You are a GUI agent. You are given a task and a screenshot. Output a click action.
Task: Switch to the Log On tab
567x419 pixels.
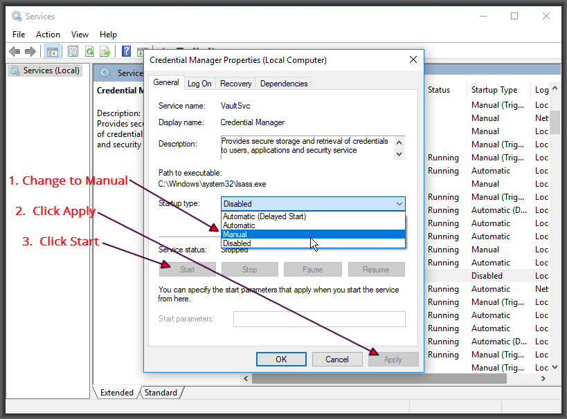click(199, 84)
